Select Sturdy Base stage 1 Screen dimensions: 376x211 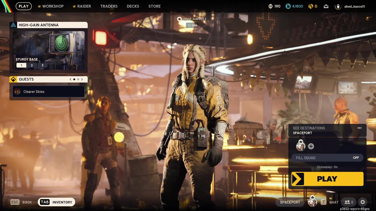[x=21, y=65]
